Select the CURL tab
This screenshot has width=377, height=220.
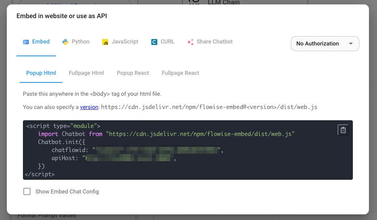tap(163, 42)
